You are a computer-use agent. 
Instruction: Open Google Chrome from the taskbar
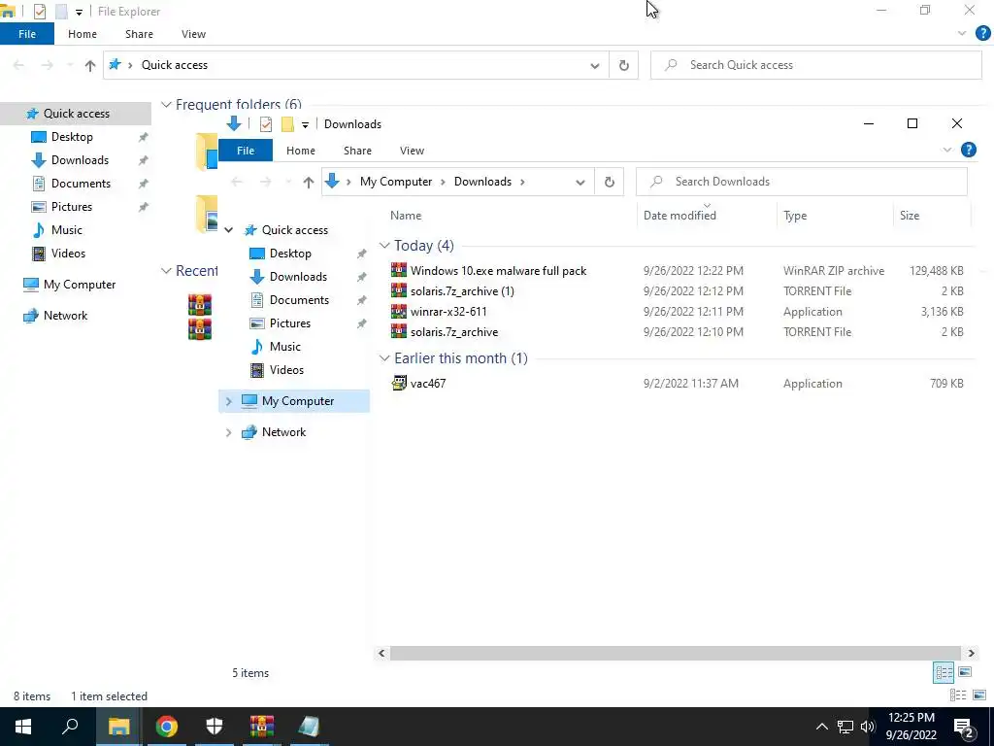pos(167,727)
